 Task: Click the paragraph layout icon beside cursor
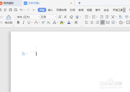23,54
